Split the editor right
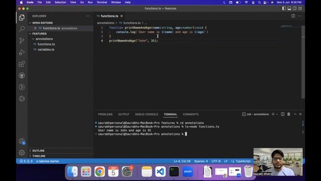This screenshot has width=321, height=181. [x=293, y=16]
